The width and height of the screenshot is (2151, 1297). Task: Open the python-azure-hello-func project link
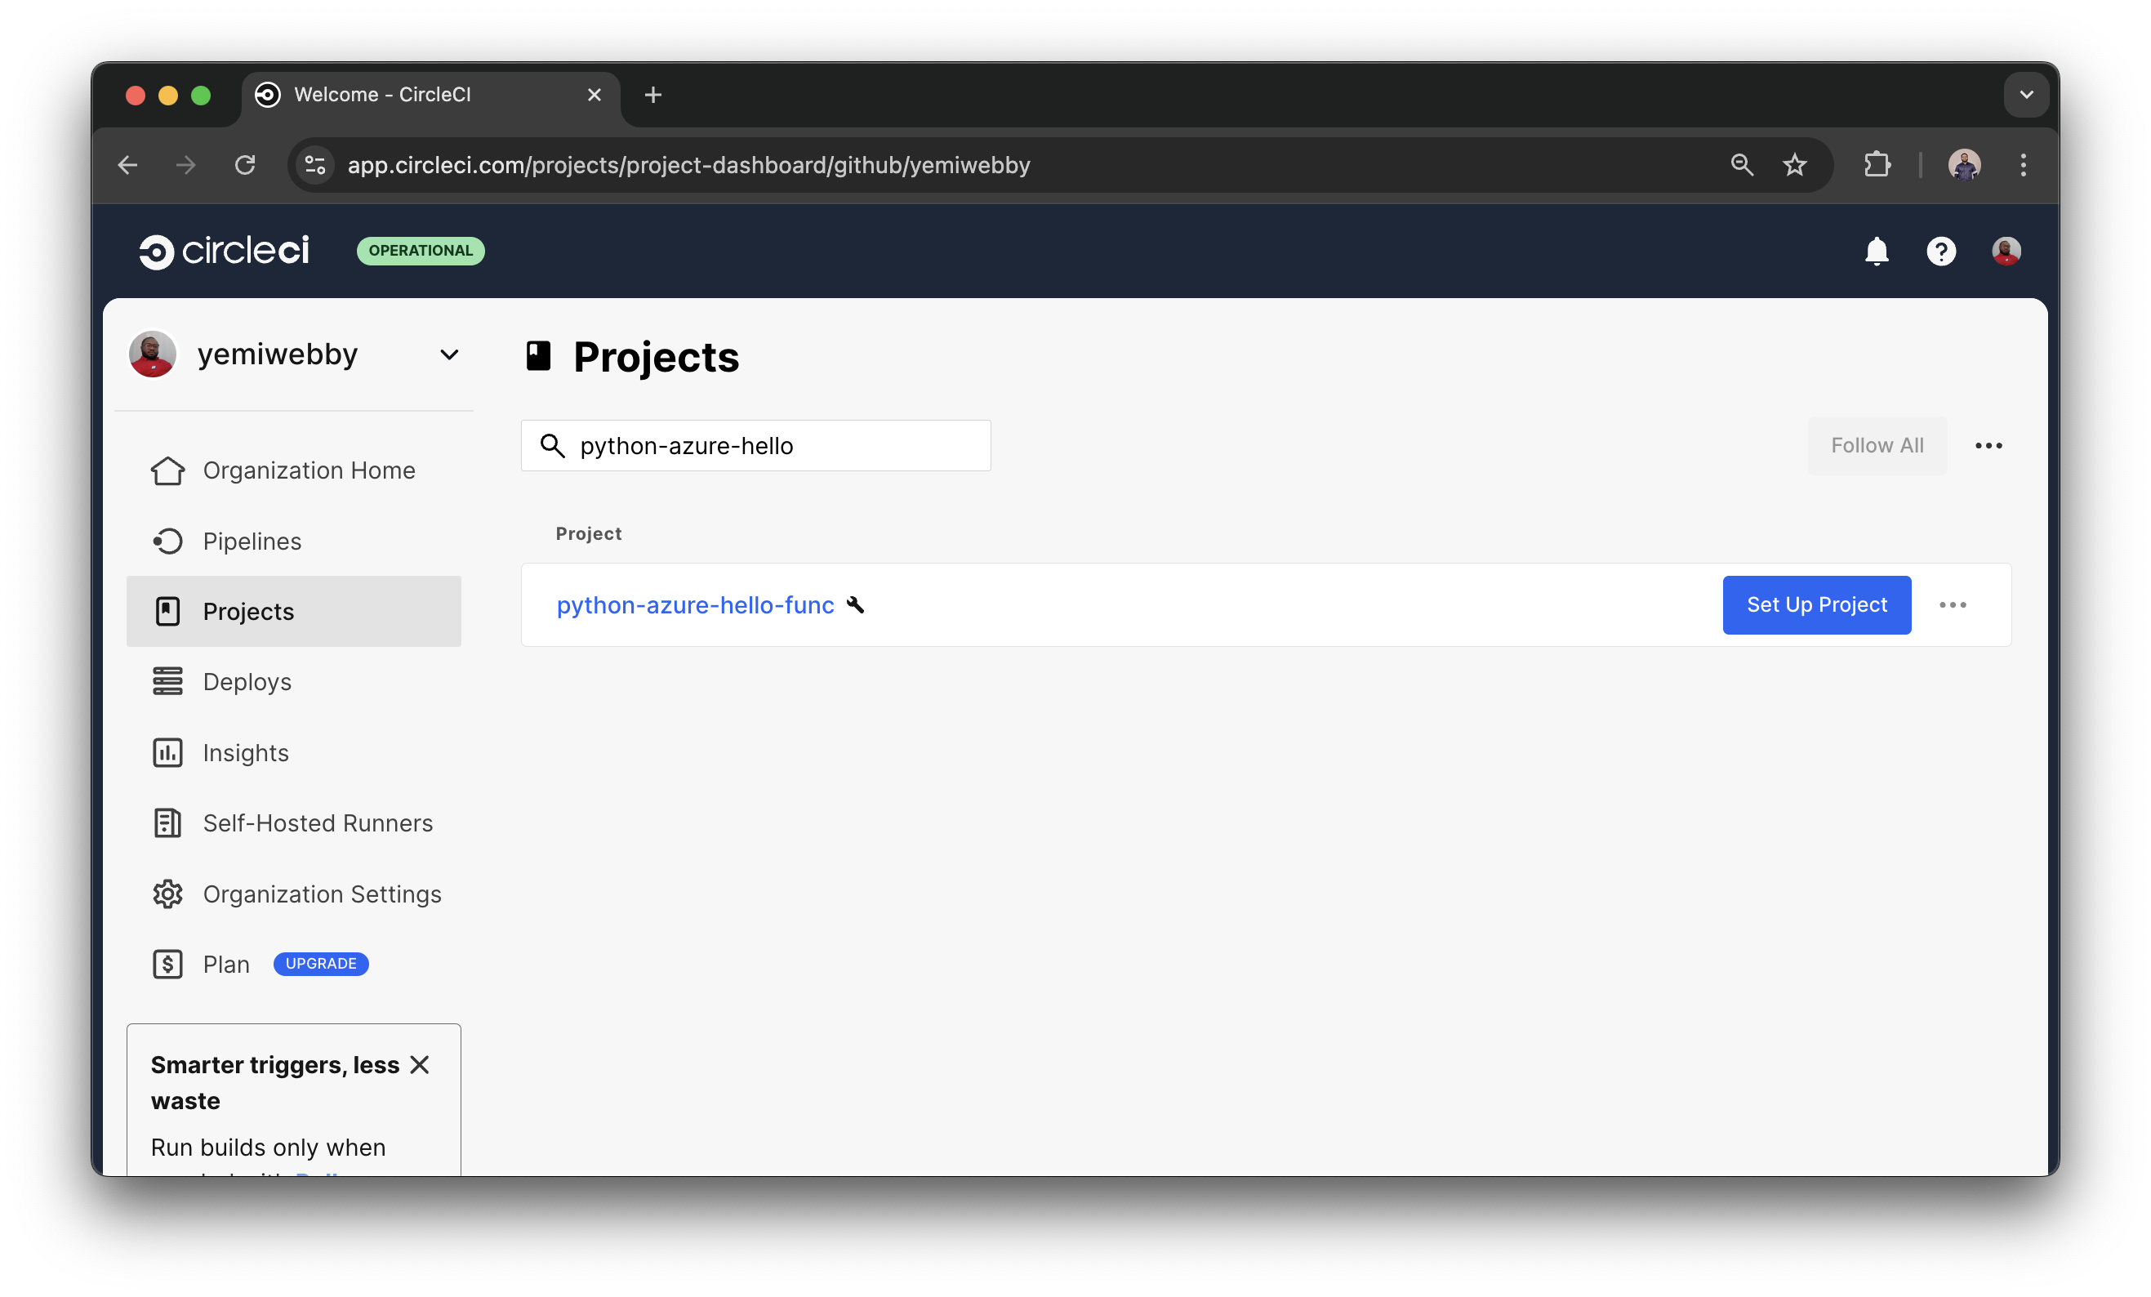coord(696,605)
